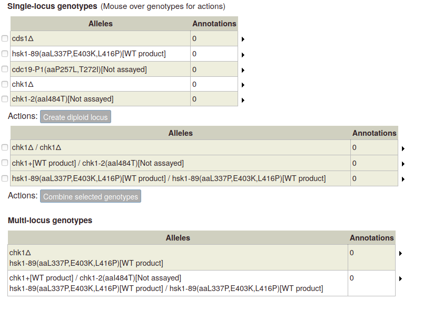Select checkbox for chk1Δ / chk1Δ diploid

tap(5, 147)
